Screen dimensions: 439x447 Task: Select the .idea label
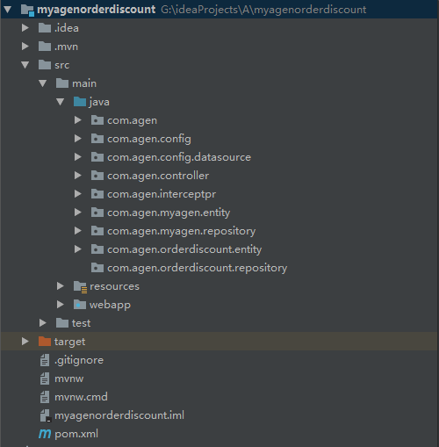click(67, 28)
